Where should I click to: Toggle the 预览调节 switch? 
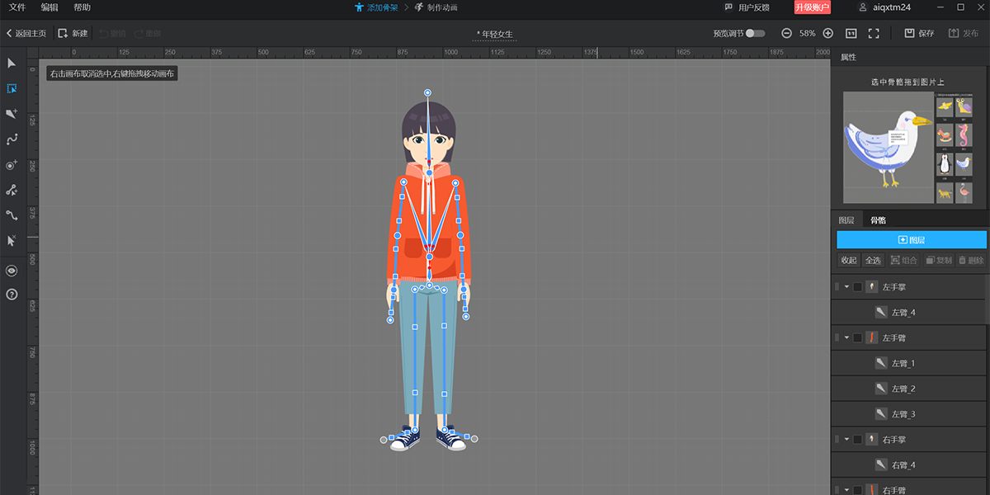click(x=755, y=34)
